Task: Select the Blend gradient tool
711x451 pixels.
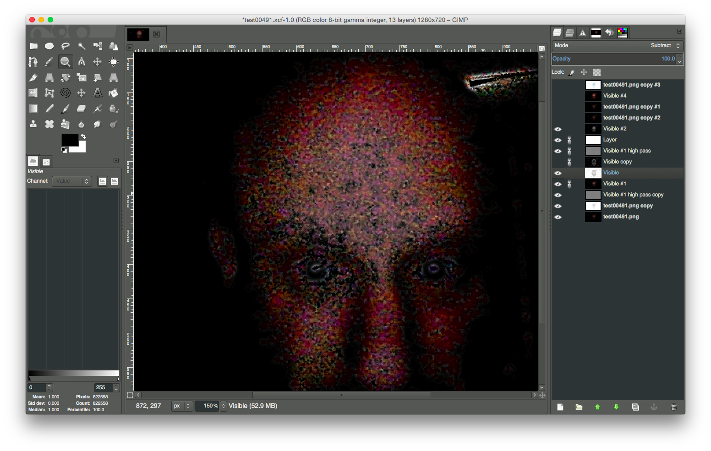Action: click(x=33, y=109)
